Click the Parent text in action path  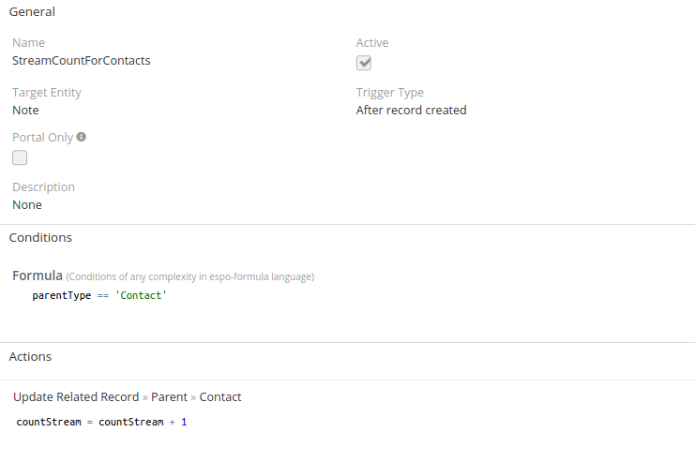(170, 397)
